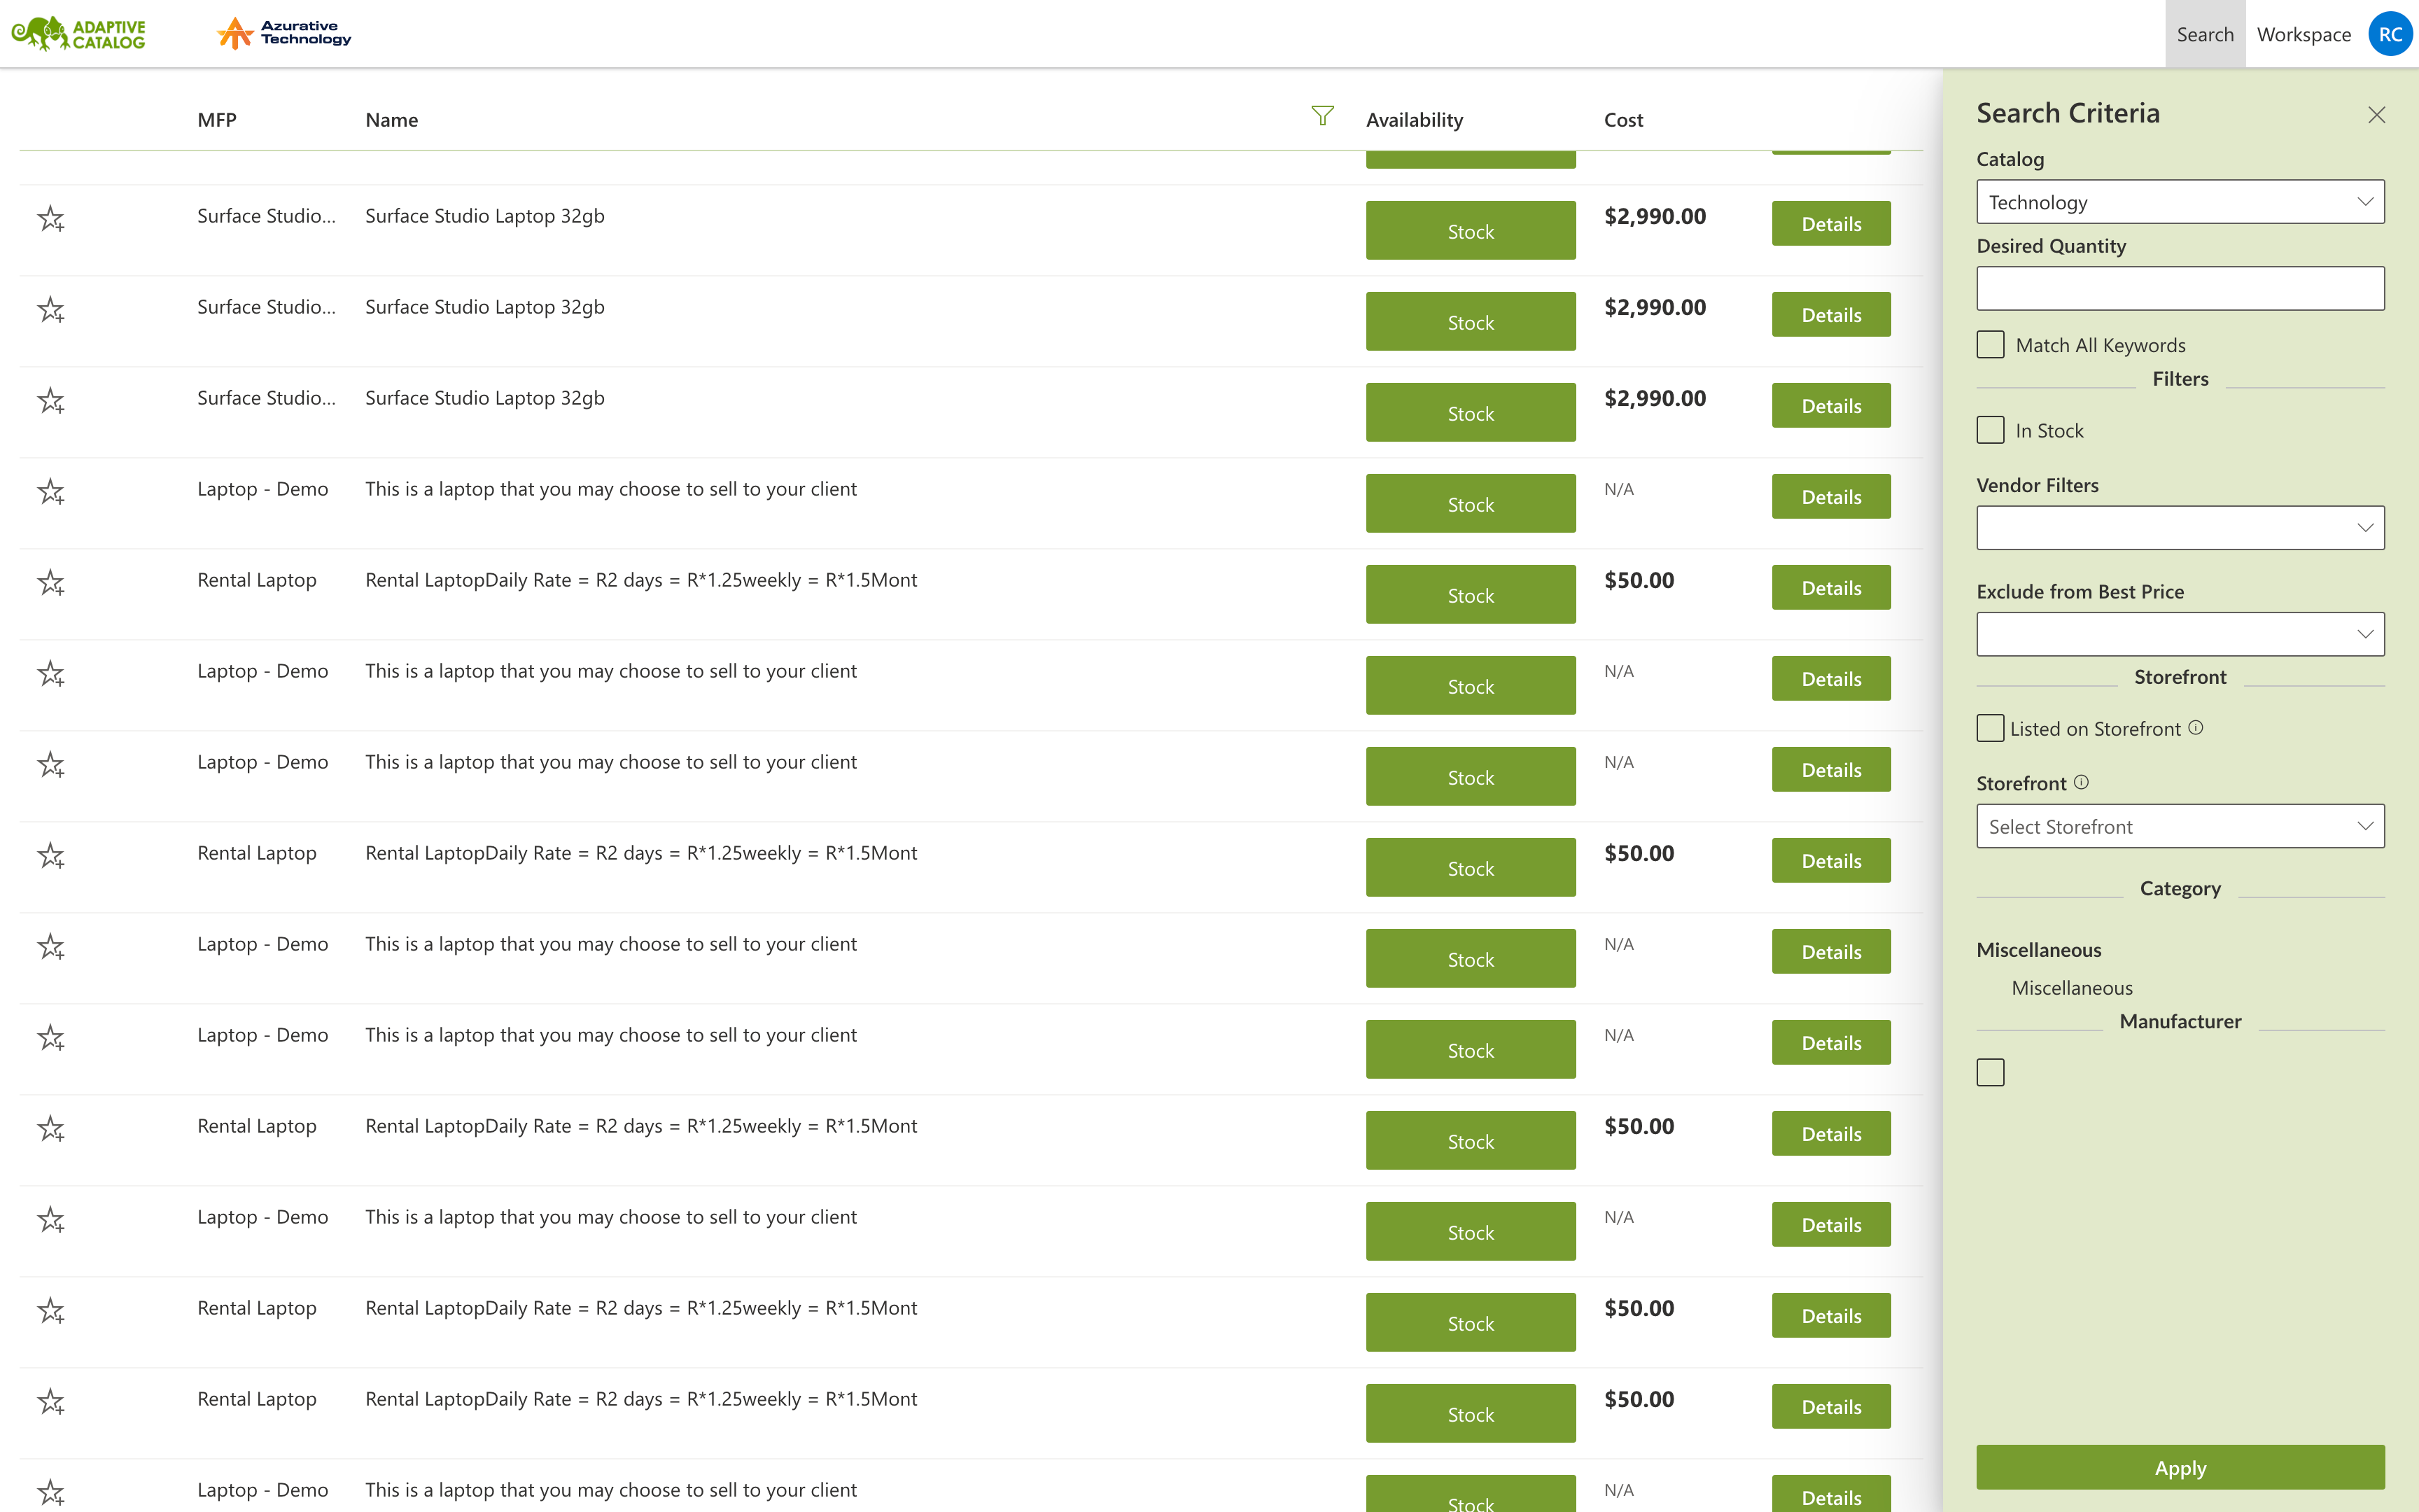
Task: Click the $50.00 cost in the first Rental Laptop row
Action: coord(1639,580)
